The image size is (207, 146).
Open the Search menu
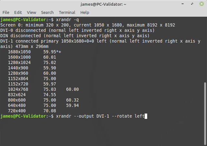click(x=48, y=12)
